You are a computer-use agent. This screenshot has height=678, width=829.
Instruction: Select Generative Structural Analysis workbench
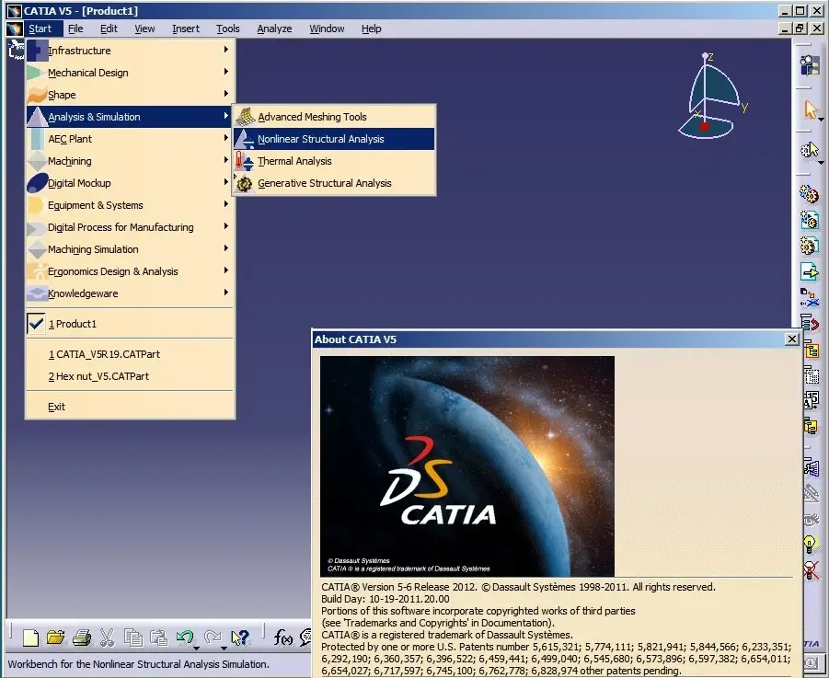point(334,183)
